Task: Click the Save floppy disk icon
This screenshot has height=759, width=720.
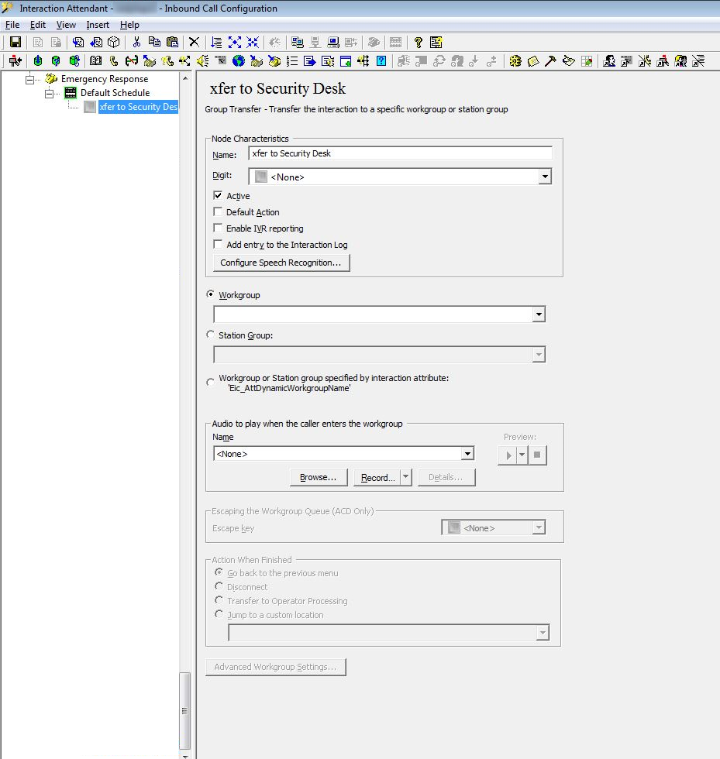Action: pyautogui.click(x=16, y=43)
